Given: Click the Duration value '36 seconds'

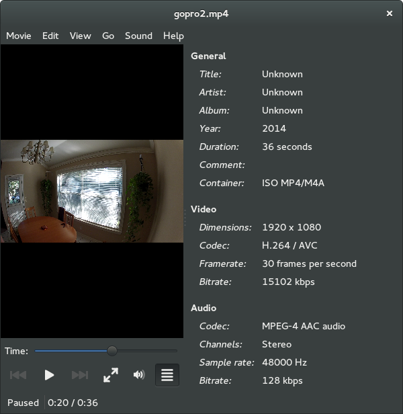Looking at the screenshot, I should tap(287, 147).
